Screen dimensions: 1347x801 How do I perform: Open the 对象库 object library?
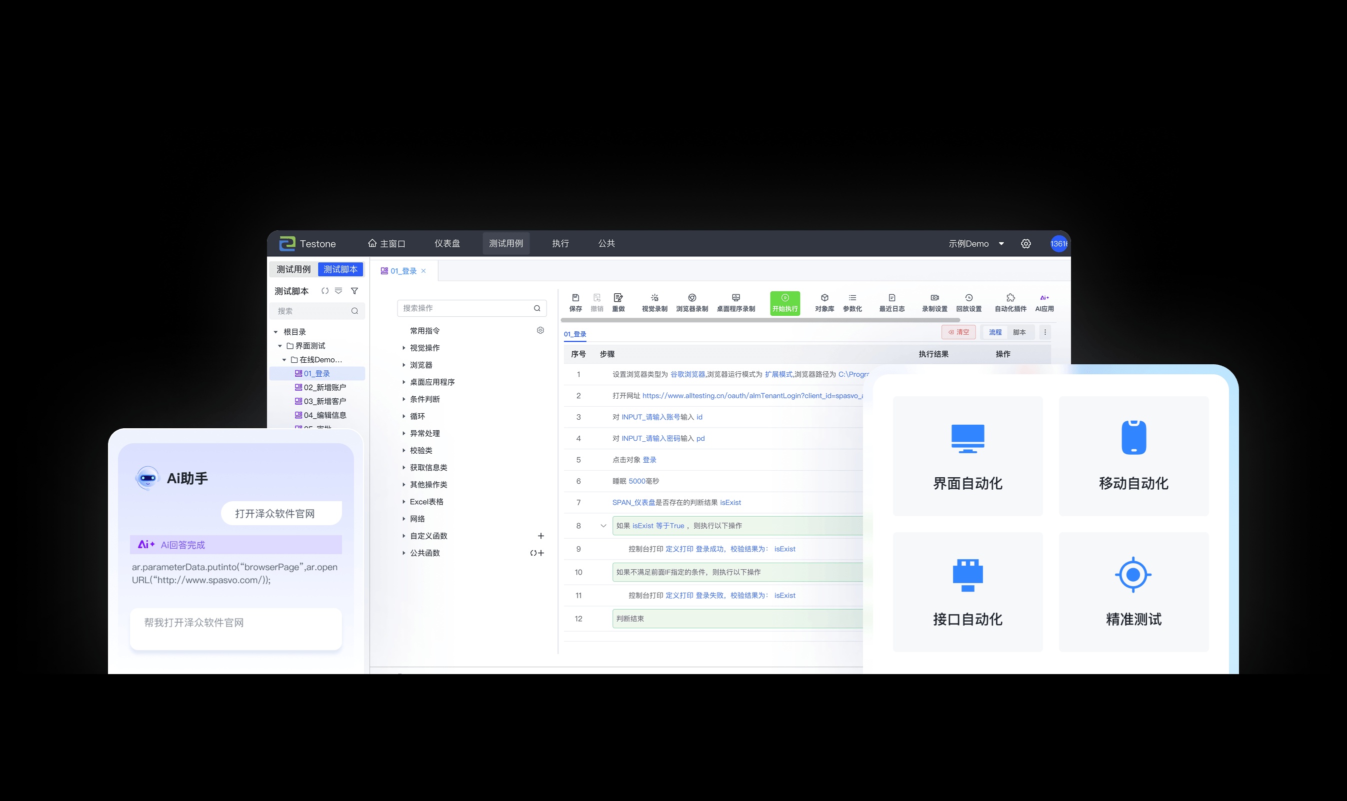(824, 303)
